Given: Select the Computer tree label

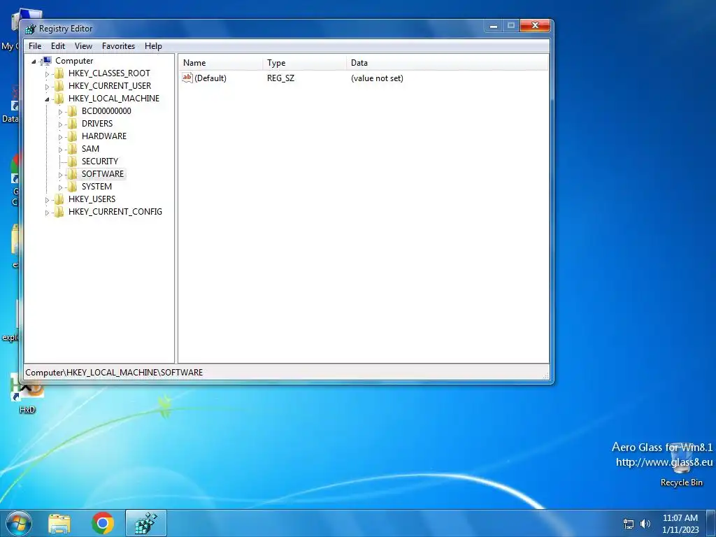Looking at the screenshot, I should pos(74,61).
